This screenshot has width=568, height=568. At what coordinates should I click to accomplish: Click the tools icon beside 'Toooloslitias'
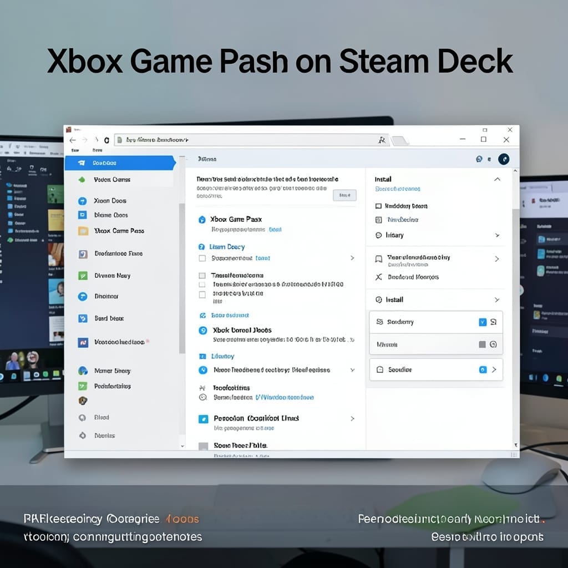click(x=202, y=388)
